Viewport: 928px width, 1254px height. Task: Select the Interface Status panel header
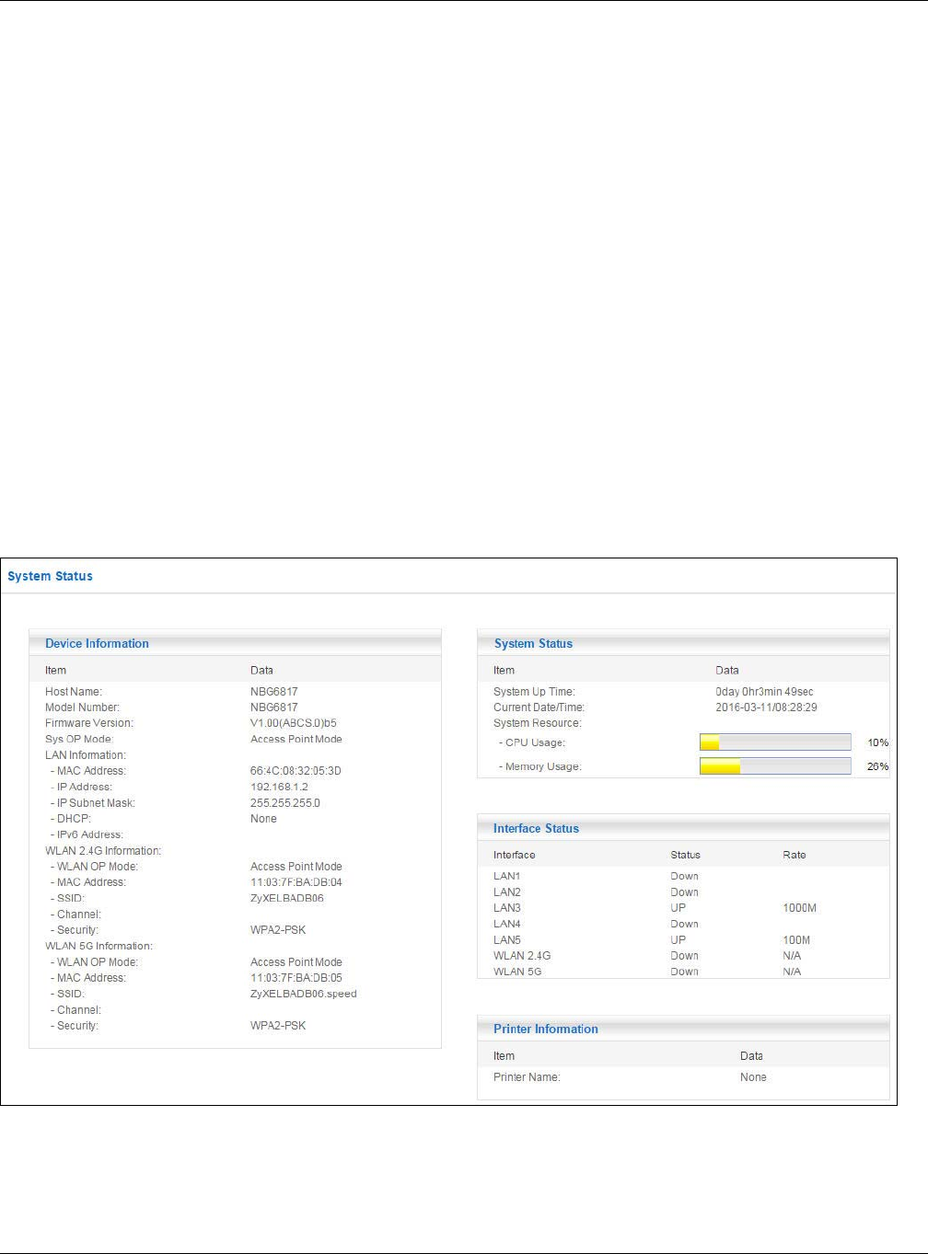[683, 828]
